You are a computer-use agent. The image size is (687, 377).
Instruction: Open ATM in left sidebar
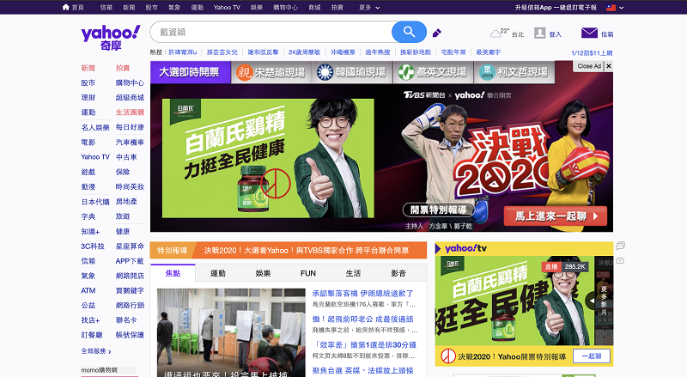[88, 290]
